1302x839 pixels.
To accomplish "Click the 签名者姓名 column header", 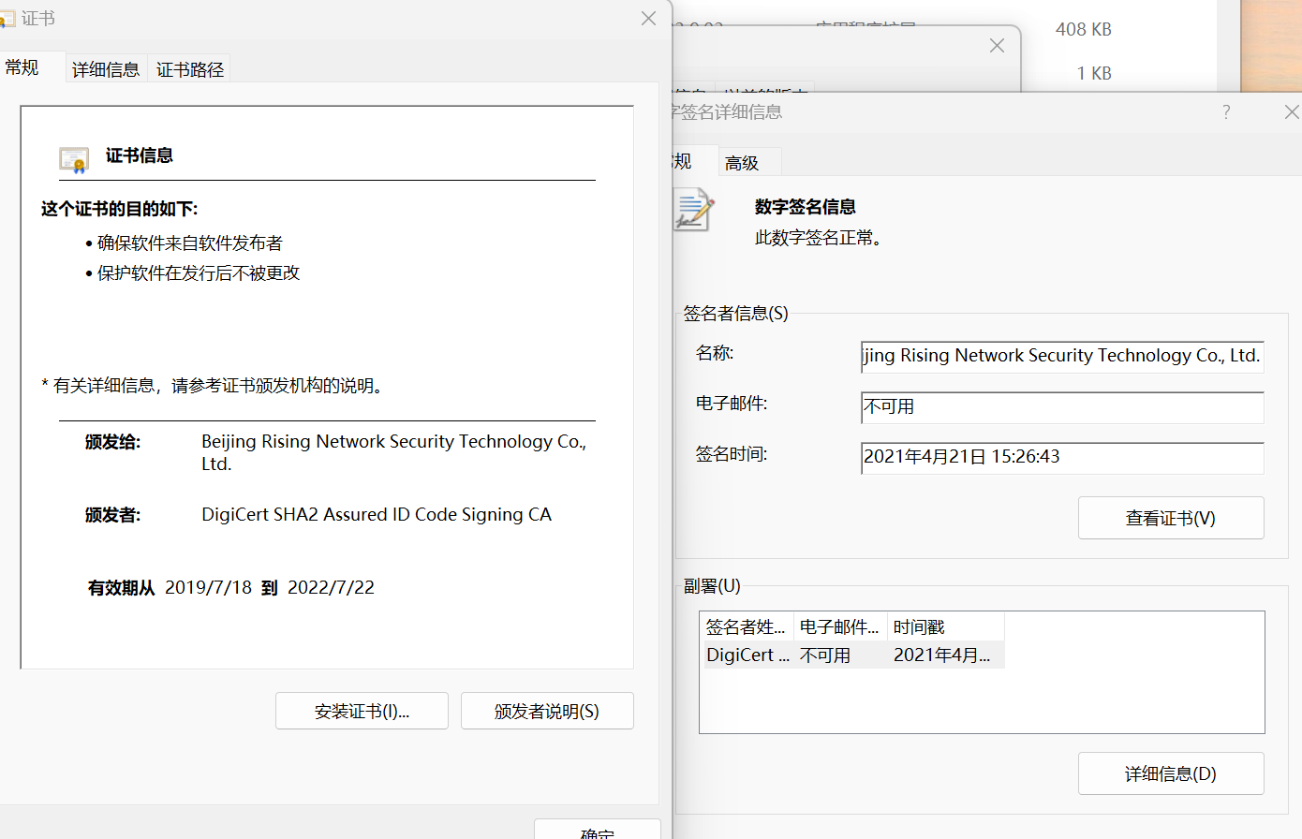I will coord(747,627).
